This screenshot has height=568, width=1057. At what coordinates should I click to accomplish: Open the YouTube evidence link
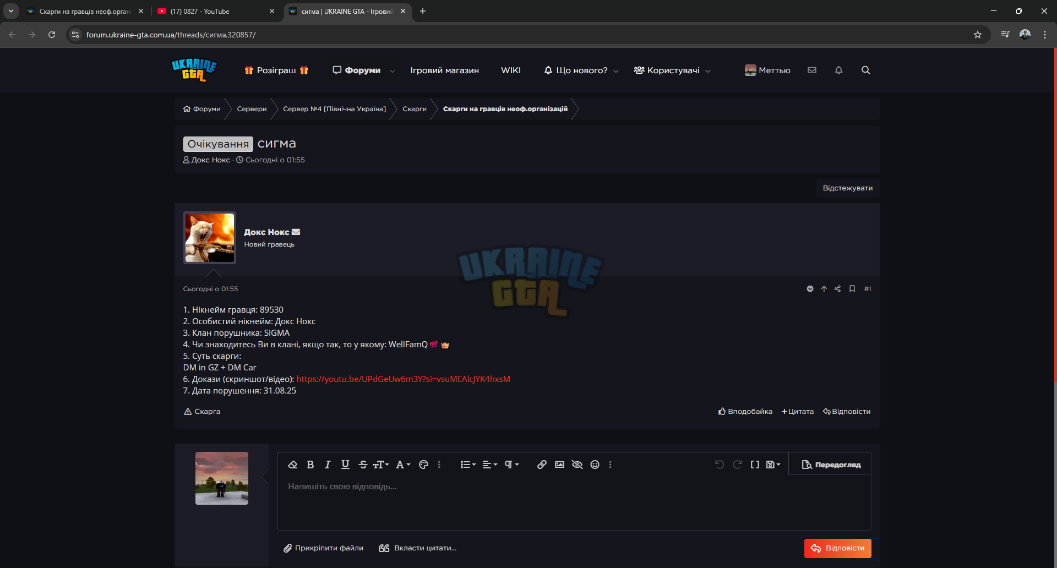[403, 379]
